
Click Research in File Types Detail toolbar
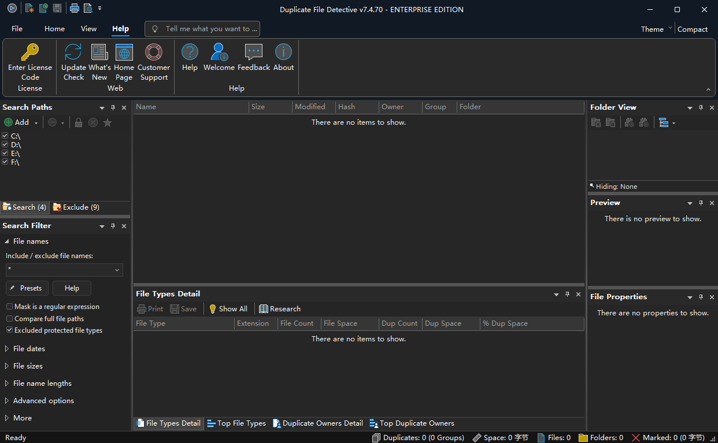[280, 309]
